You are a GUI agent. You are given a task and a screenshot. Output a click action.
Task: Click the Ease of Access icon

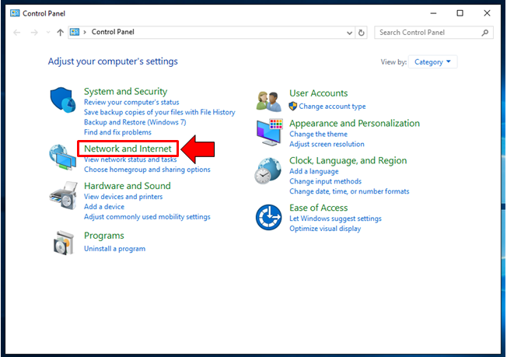pos(269,217)
